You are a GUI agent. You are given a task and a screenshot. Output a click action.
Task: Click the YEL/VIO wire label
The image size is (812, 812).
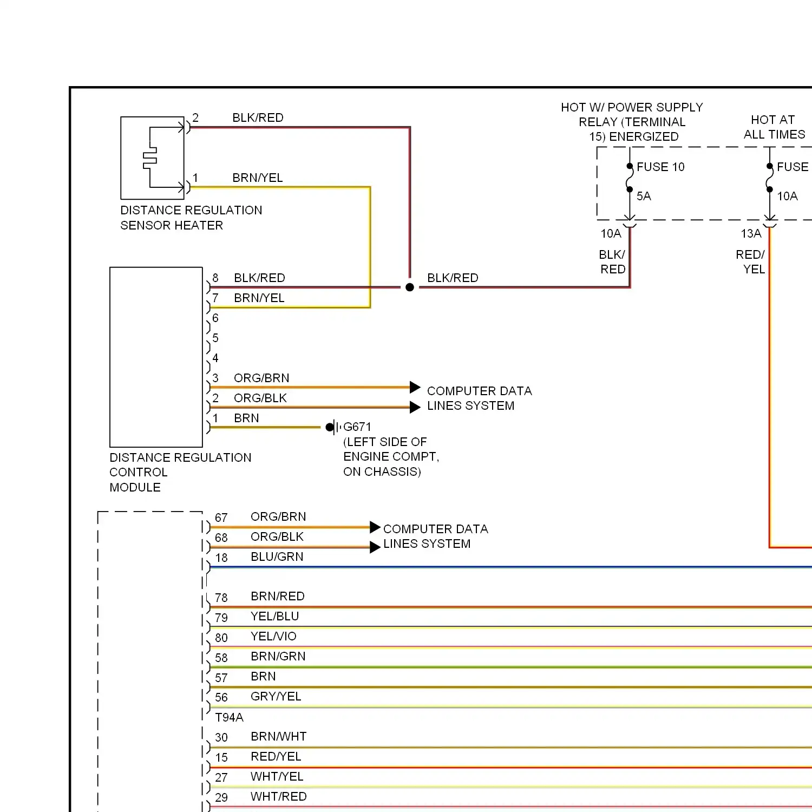tap(273, 636)
